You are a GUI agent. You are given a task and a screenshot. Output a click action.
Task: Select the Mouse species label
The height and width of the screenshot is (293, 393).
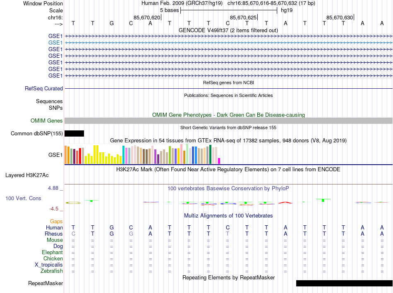55,240
